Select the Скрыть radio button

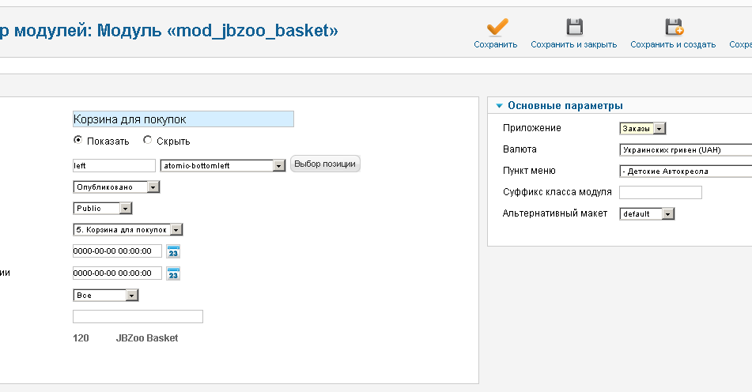[147, 141]
